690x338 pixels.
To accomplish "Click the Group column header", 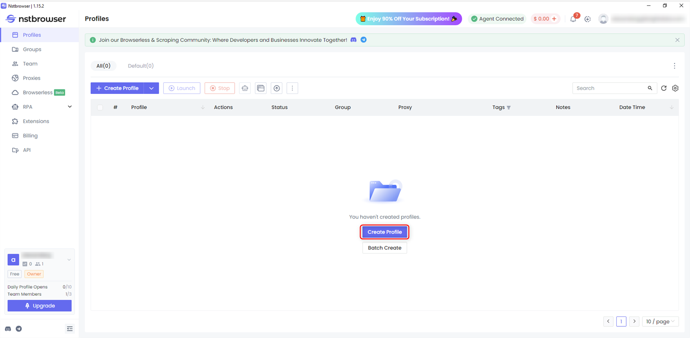I will (343, 107).
